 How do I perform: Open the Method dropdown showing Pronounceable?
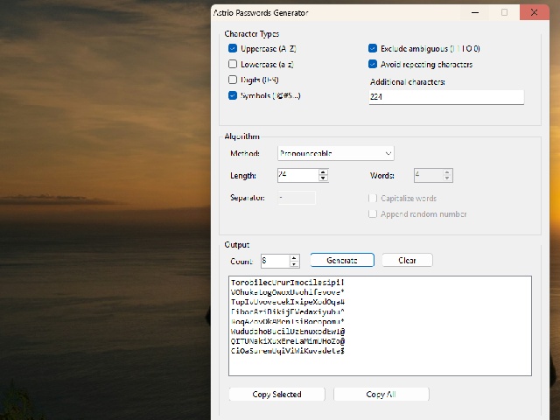click(x=336, y=153)
